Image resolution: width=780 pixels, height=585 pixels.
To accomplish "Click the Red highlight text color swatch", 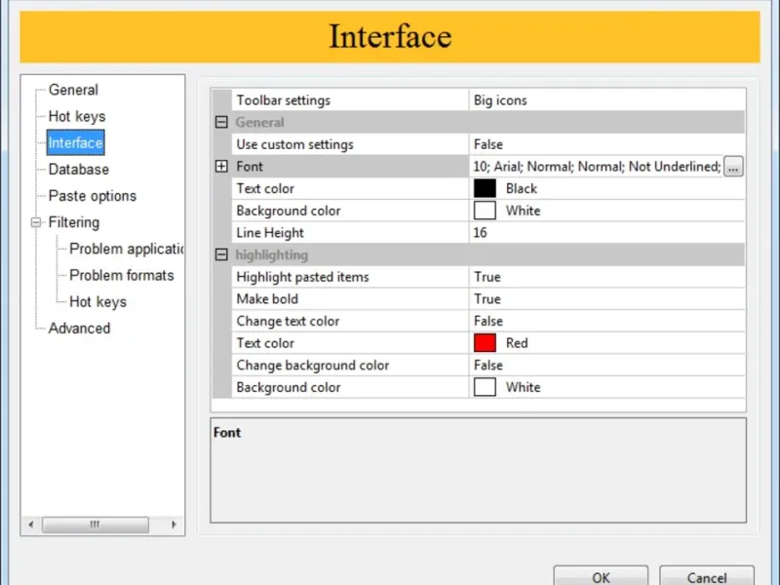I will 485,343.
